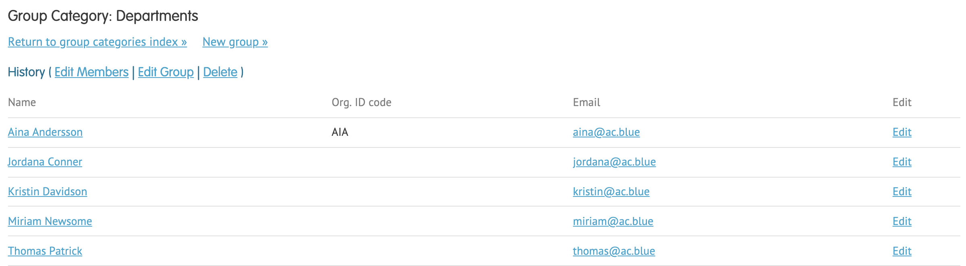
Task: Click Edit for Jordana Conner
Action: (902, 162)
